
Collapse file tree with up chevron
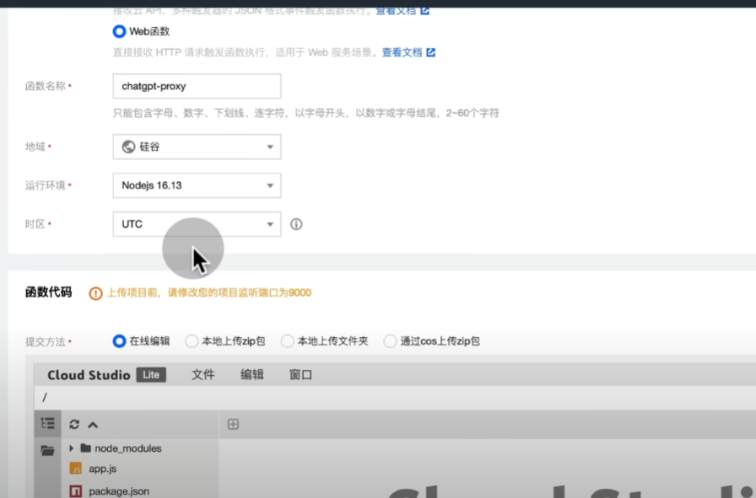(93, 425)
